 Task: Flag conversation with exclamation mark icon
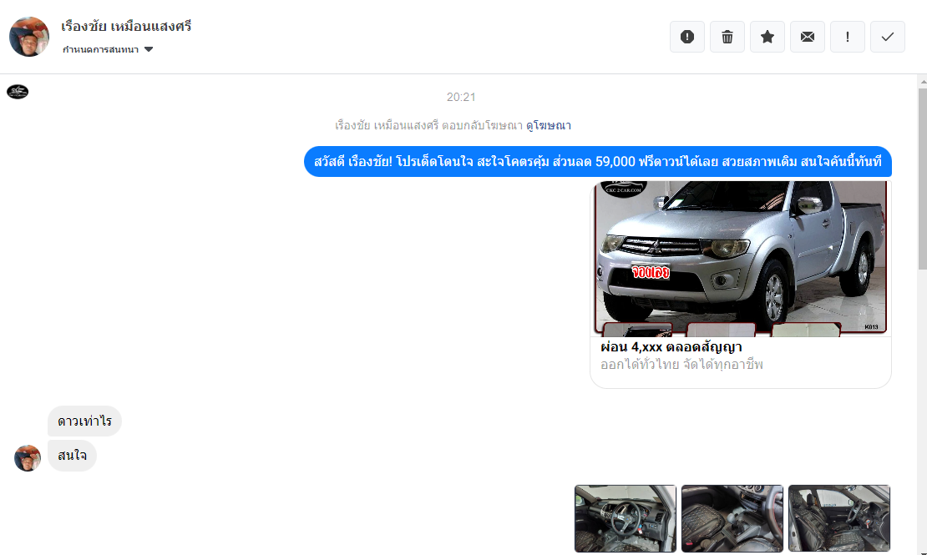coord(848,37)
